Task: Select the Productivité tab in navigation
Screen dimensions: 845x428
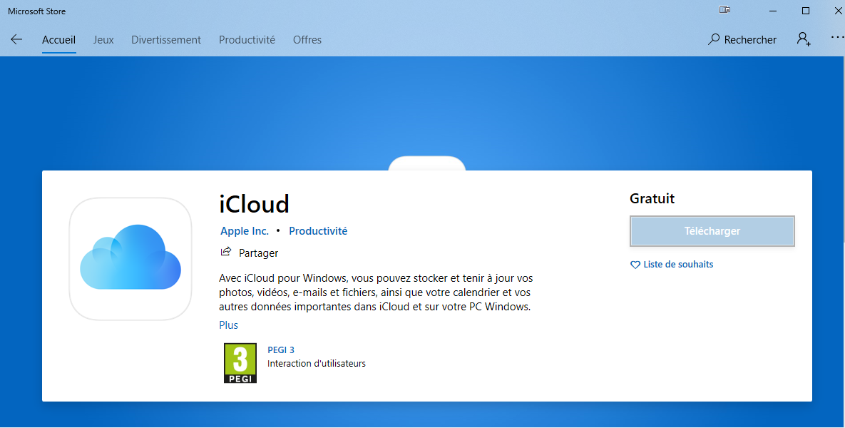Action: tap(247, 40)
